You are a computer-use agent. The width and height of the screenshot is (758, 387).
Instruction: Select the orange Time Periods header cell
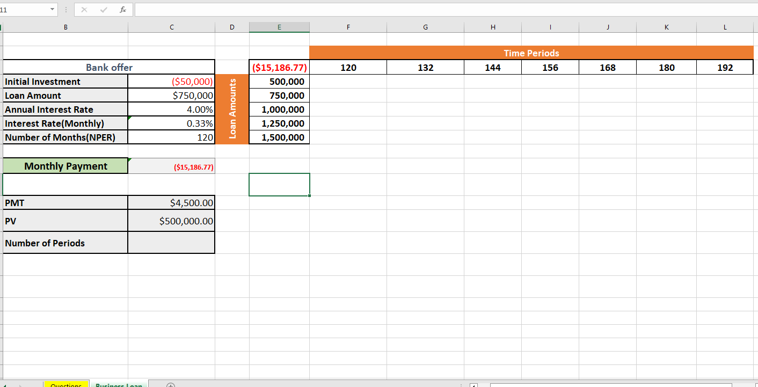coord(531,53)
